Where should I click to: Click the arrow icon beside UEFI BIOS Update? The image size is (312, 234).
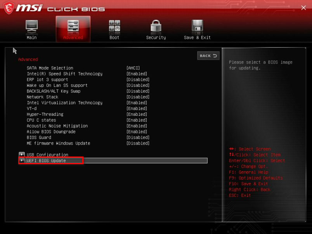click(x=22, y=160)
